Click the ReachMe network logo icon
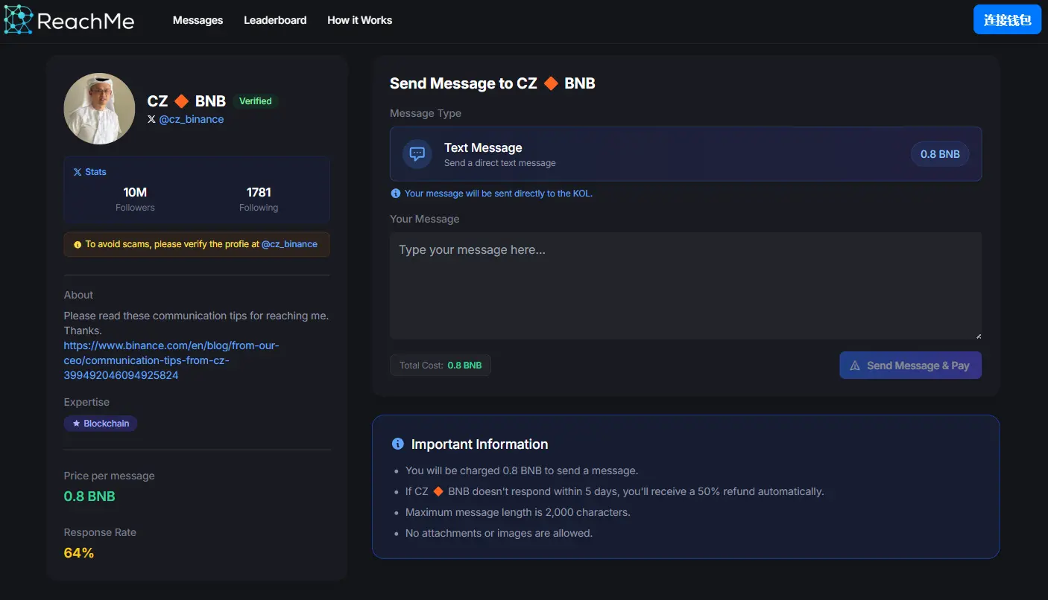The width and height of the screenshot is (1048, 600). coord(19,20)
